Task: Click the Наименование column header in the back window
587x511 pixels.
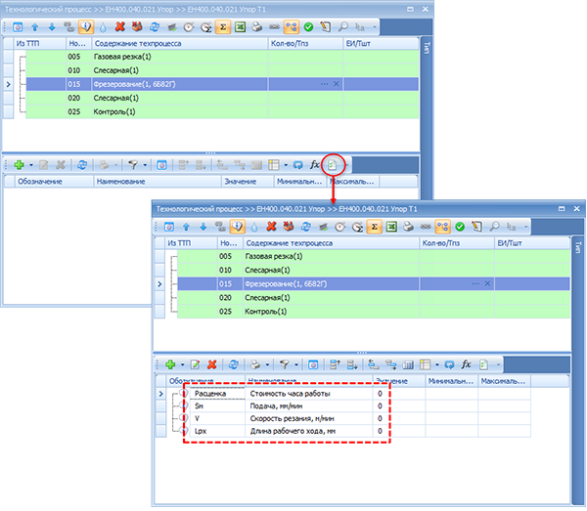Action: pos(158,182)
